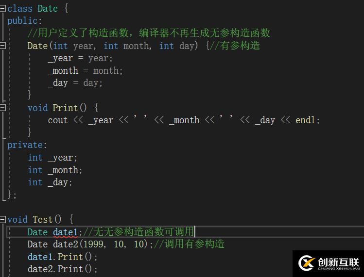Collapse the void Test function block
Screen dimensions: 364x277
2,219
